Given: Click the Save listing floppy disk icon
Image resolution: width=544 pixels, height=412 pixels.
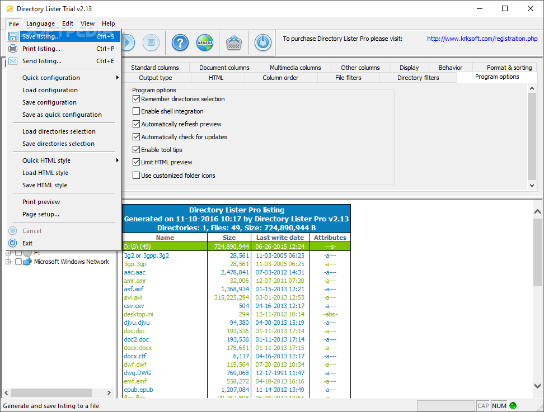Looking at the screenshot, I should pos(13,36).
